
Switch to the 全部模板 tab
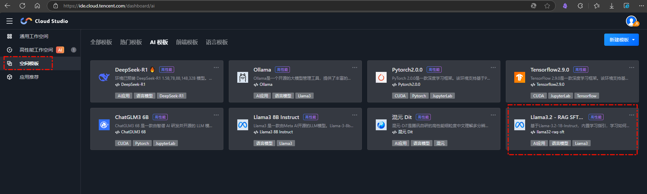click(x=101, y=42)
